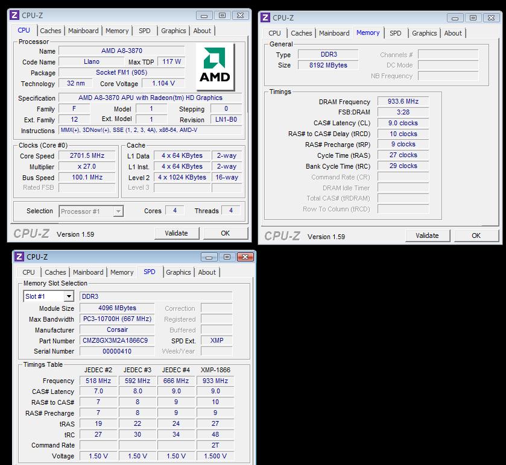Image resolution: width=506 pixels, height=465 pixels.
Task: Open Caches tab in SPD window
Action: click(55, 272)
